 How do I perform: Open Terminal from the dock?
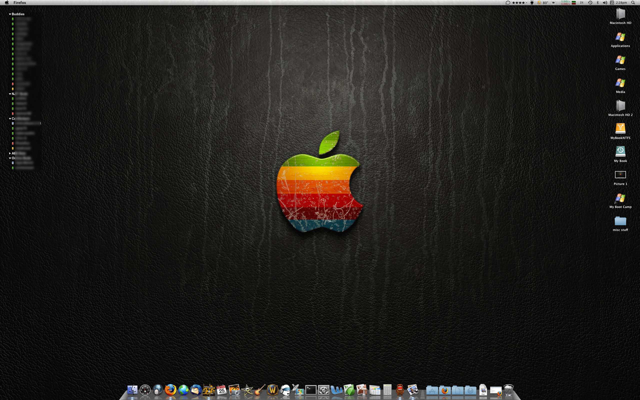(x=311, y=390)
